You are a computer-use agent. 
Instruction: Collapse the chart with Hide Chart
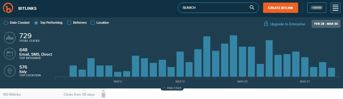(172, 88)
